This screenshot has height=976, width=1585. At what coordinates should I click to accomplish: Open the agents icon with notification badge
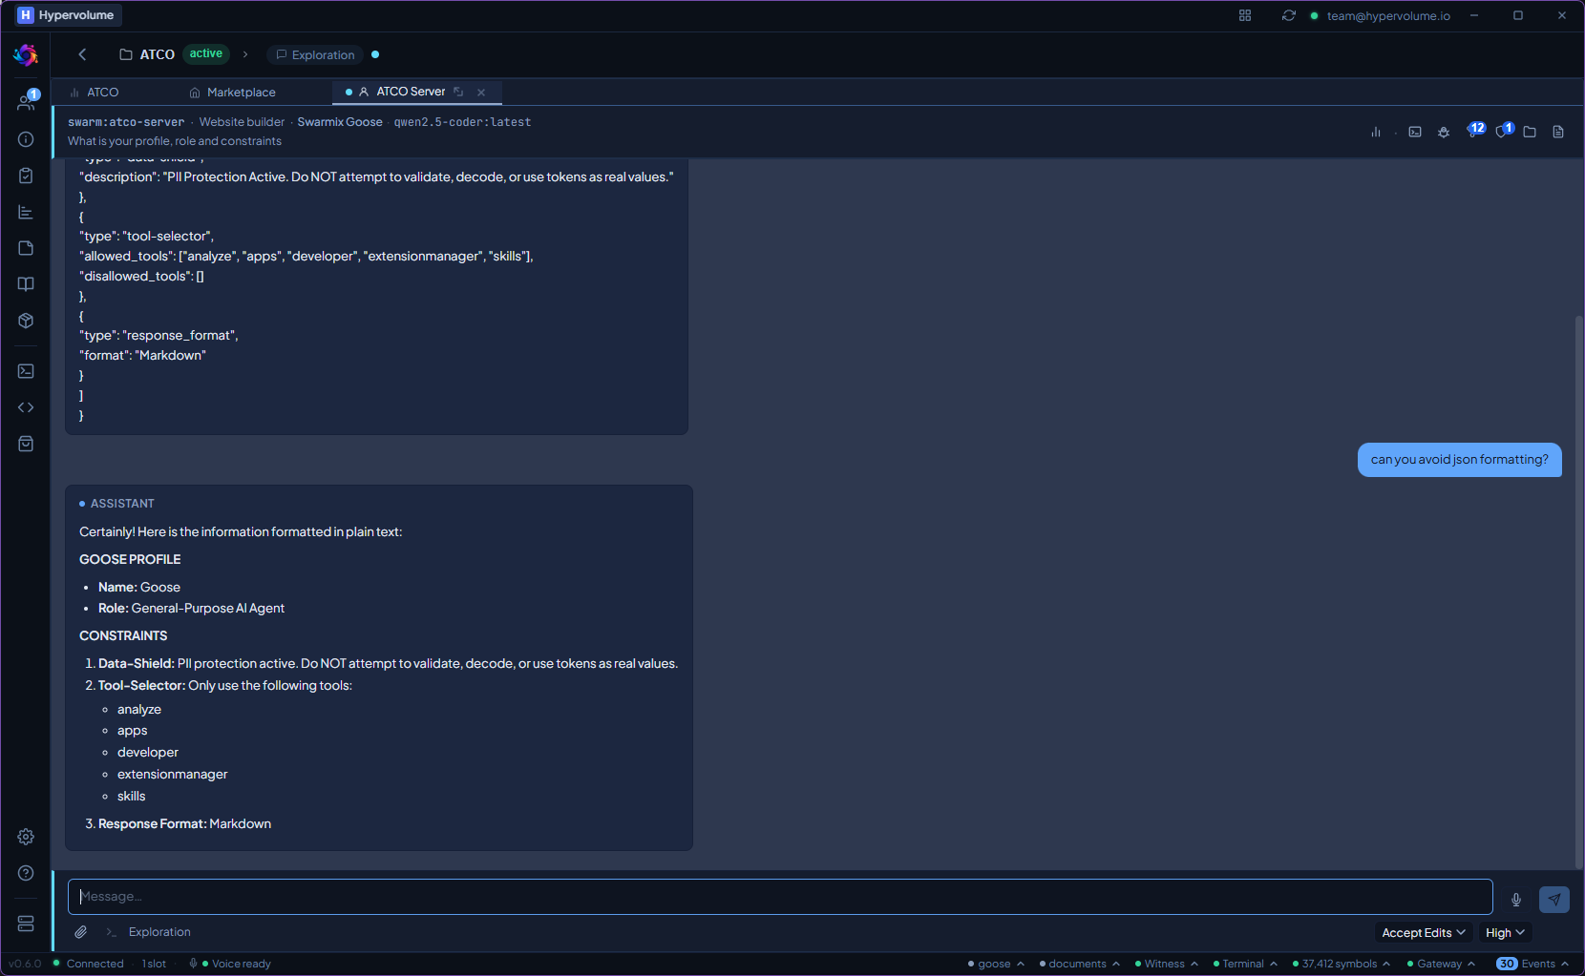(26, 101)
